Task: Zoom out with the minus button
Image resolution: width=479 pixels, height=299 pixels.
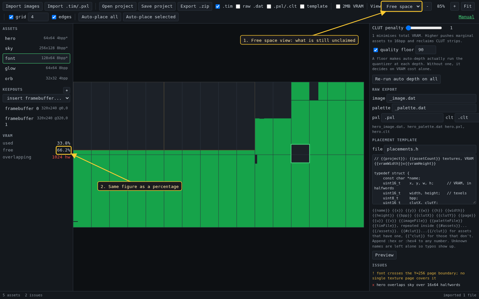Action: click(x=427, y=6)
